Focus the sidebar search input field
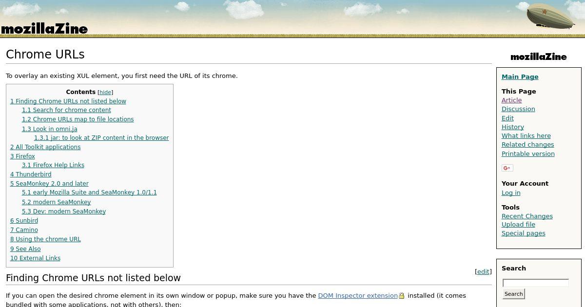 pyautogui.click(x=535, y=283)
